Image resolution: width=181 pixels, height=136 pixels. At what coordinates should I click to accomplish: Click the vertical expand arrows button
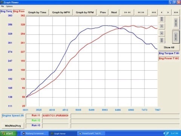tap(176, 37)
